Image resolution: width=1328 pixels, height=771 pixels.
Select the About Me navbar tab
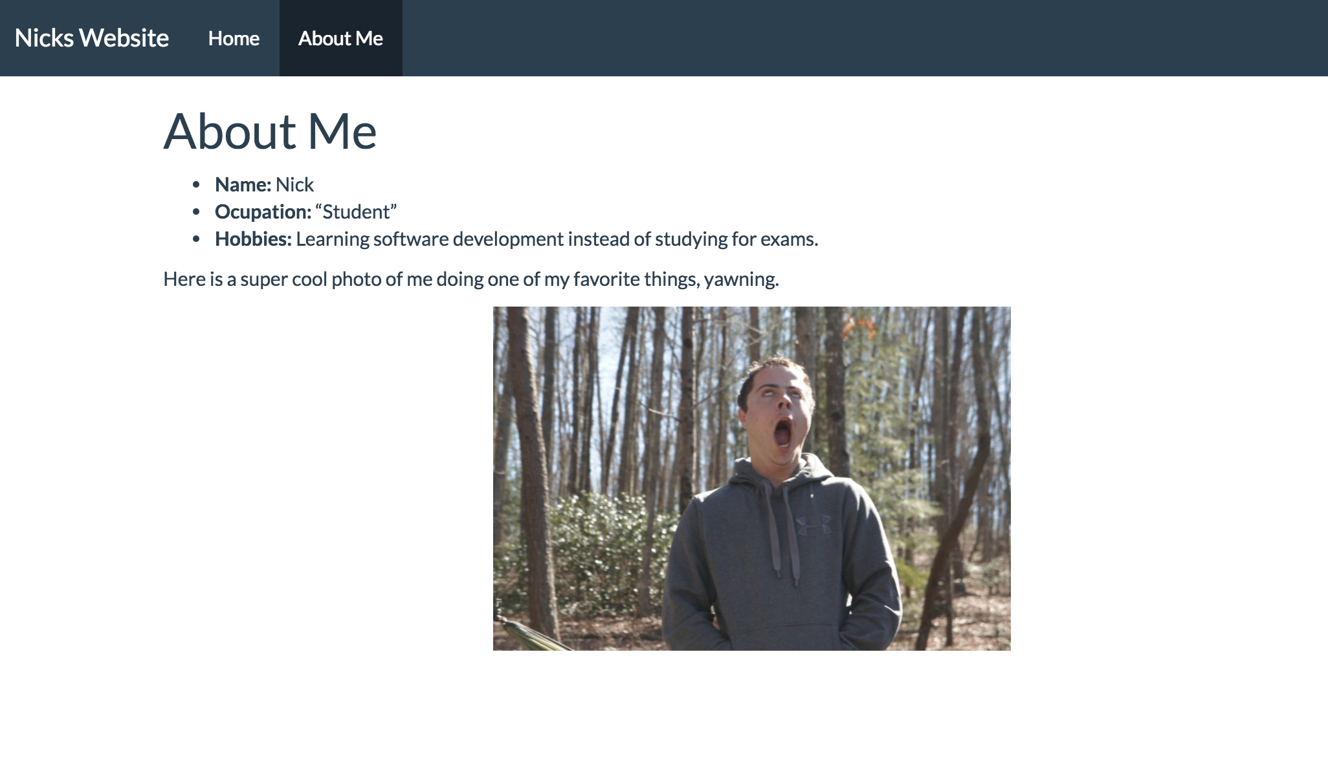(x=340, y=38)
